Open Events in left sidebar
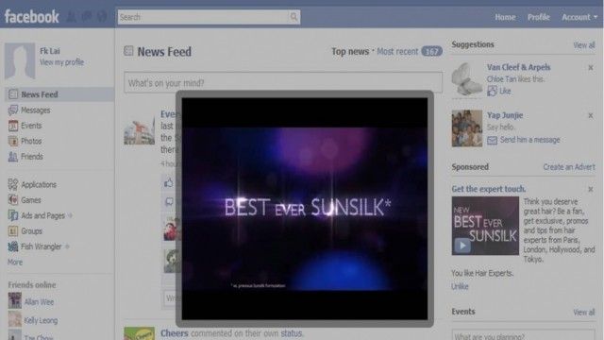The width and height of the screenshot is (604, 340). point(31,126)
